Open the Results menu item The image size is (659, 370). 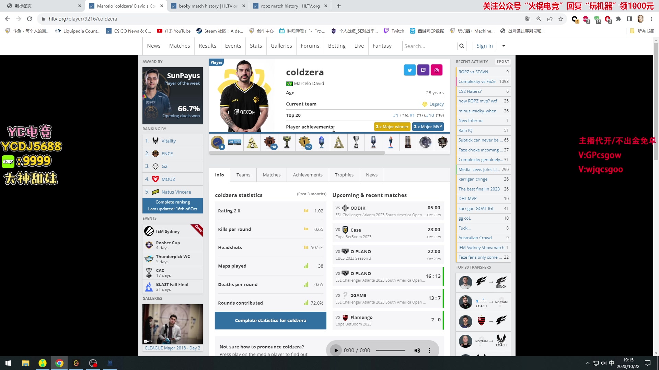click(x=207, y=46)
